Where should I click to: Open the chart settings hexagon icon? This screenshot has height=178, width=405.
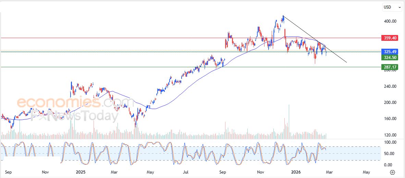[393, 172]
